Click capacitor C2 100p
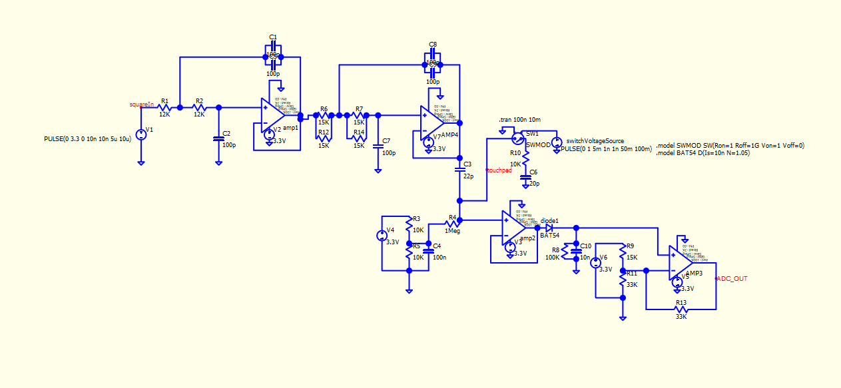 tap(218, 138)
